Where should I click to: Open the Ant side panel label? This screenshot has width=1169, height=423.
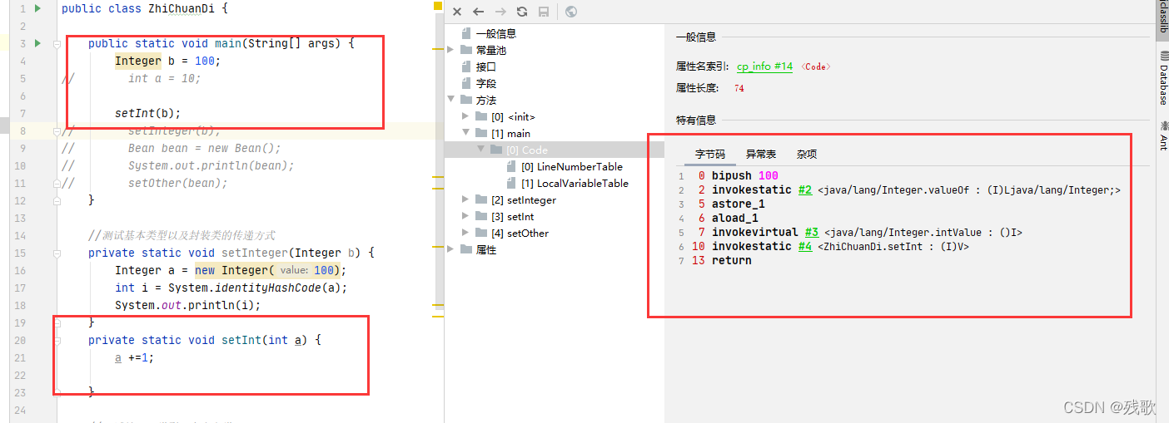coord(1163,142)
